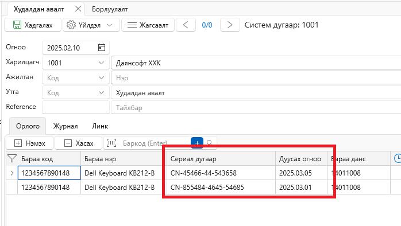
Task: Close the Худалдан авалт tab
Action: 78,9
